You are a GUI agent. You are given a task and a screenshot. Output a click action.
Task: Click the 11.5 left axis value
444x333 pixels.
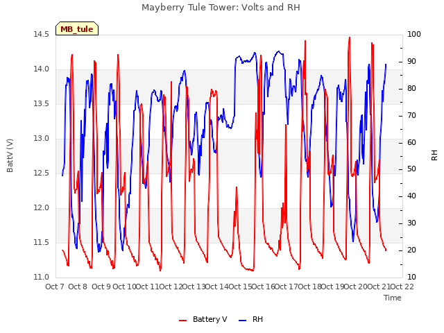(x=41, y=242)
